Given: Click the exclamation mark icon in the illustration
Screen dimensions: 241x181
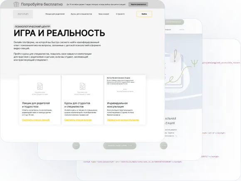Looking at the screenshot, I should 175,56.
